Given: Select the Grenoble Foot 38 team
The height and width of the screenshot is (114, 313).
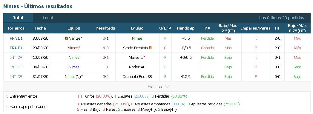Looking at the screenshot, I should pos(137,76).
